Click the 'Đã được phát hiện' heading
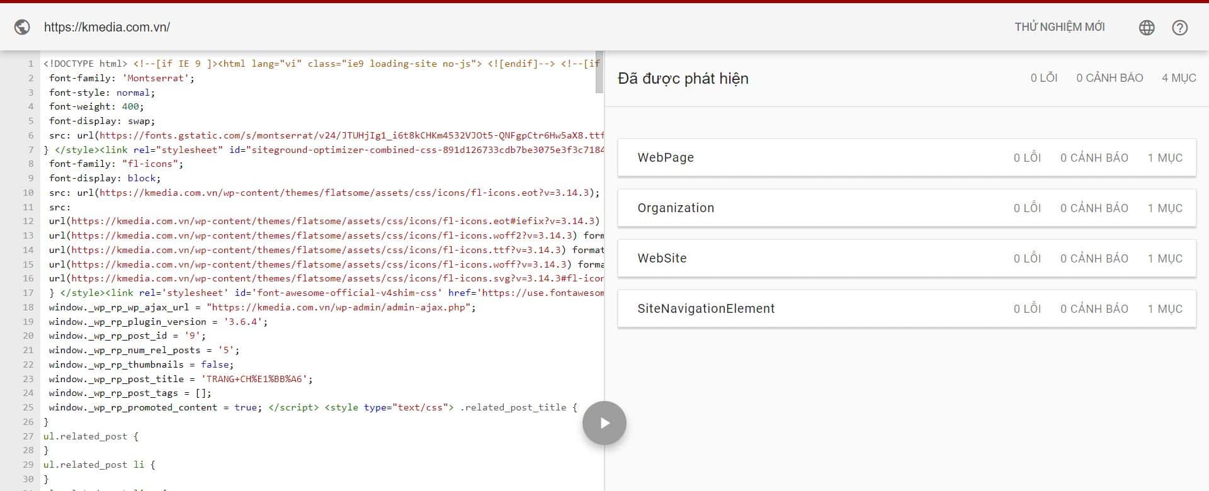Image resolution: width=1209 pixels, height=491 pixels. coord(683,79)
